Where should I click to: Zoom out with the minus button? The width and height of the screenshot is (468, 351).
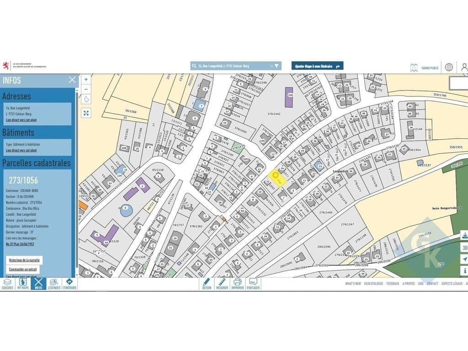(86, 89)
